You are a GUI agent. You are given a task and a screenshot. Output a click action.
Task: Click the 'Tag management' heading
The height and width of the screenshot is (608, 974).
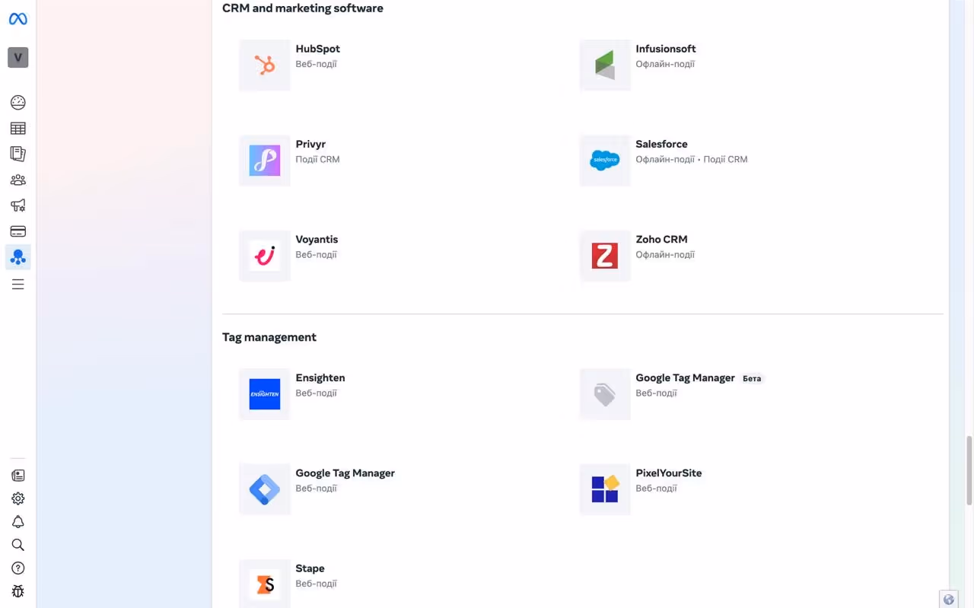tap(269, 337)
